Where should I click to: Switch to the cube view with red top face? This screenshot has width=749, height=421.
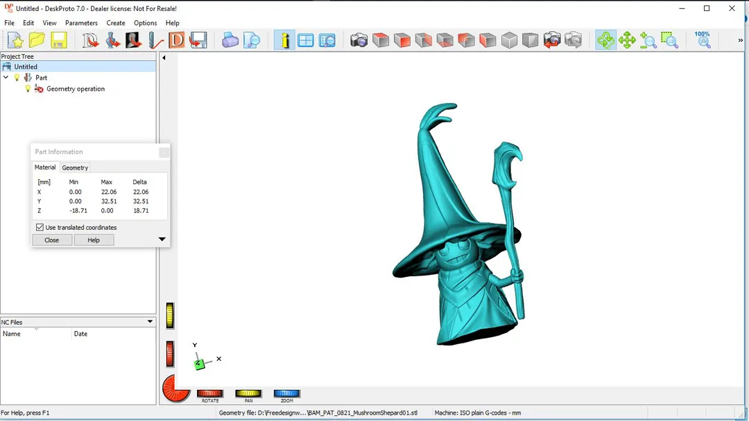tap(381, 41)
